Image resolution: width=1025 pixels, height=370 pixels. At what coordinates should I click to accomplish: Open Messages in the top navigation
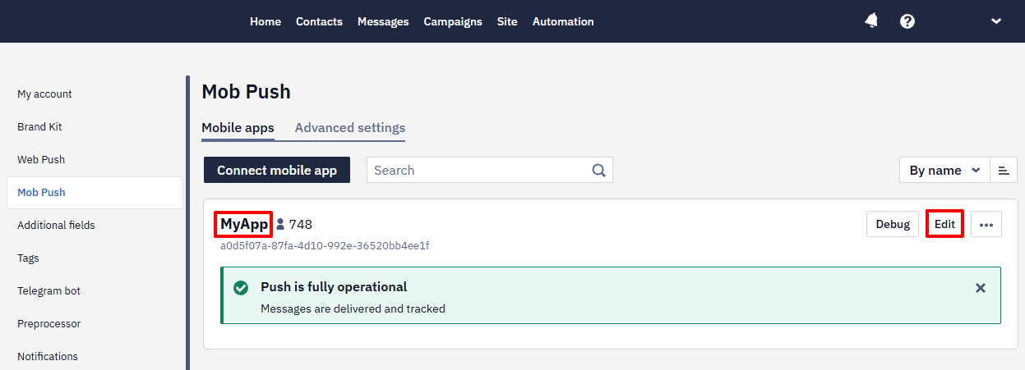(383, 21)
